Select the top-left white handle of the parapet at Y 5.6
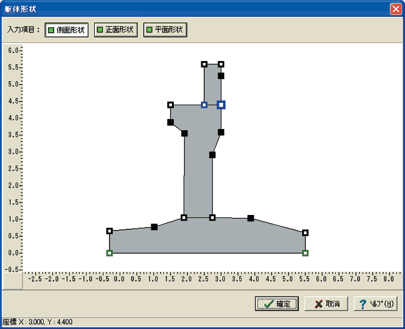The image size is (405, 329). coord(204,64)
